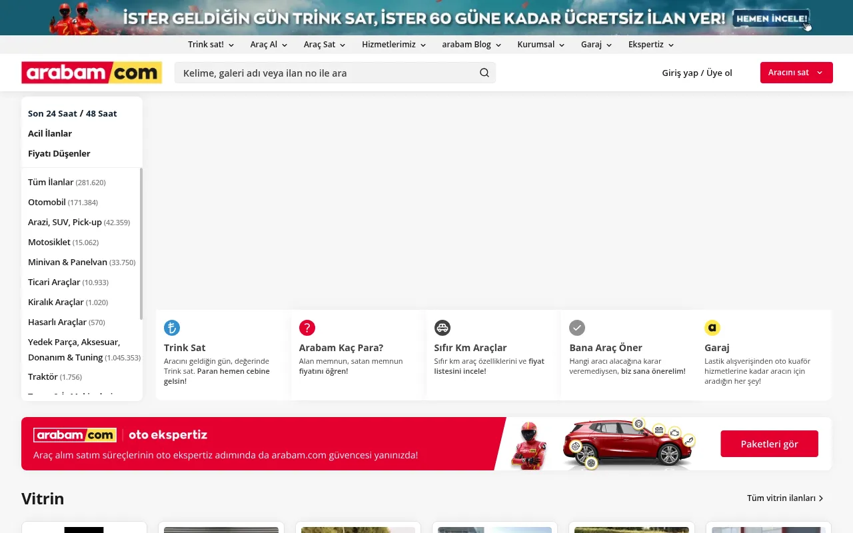
Task: Click the arrow next to Tüm vitrin ilanları
Action: [821, 498]
